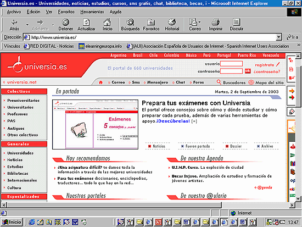Open Profesores in Colectivos

(x=18, y=114)
